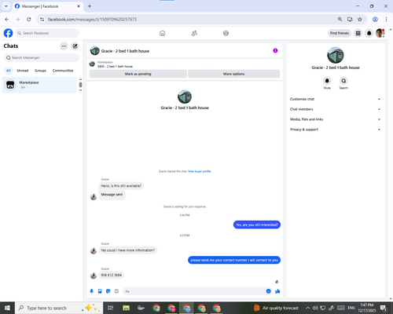Viewport: 393px width, 314px height.
Task: Select the All chats filter
Action: [9, 71]
